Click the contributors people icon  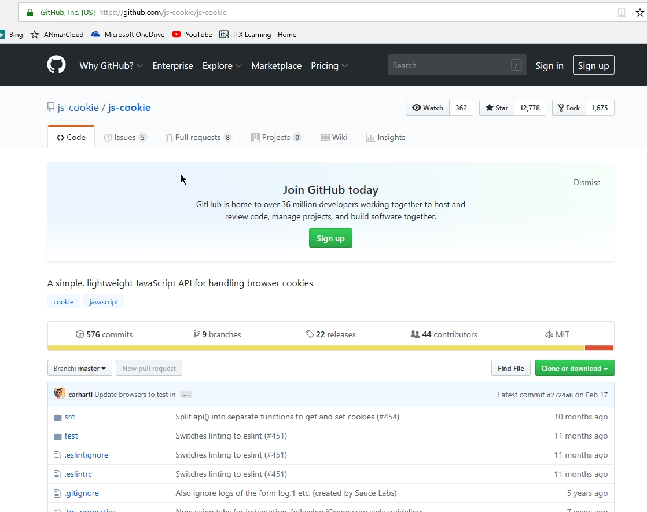pyautogui.click(x=415, y=334)
